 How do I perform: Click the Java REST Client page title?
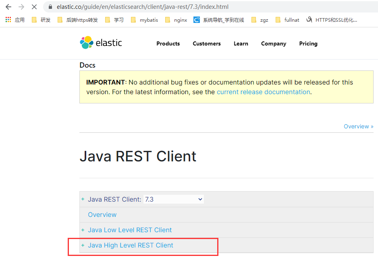tap(138, 156)
